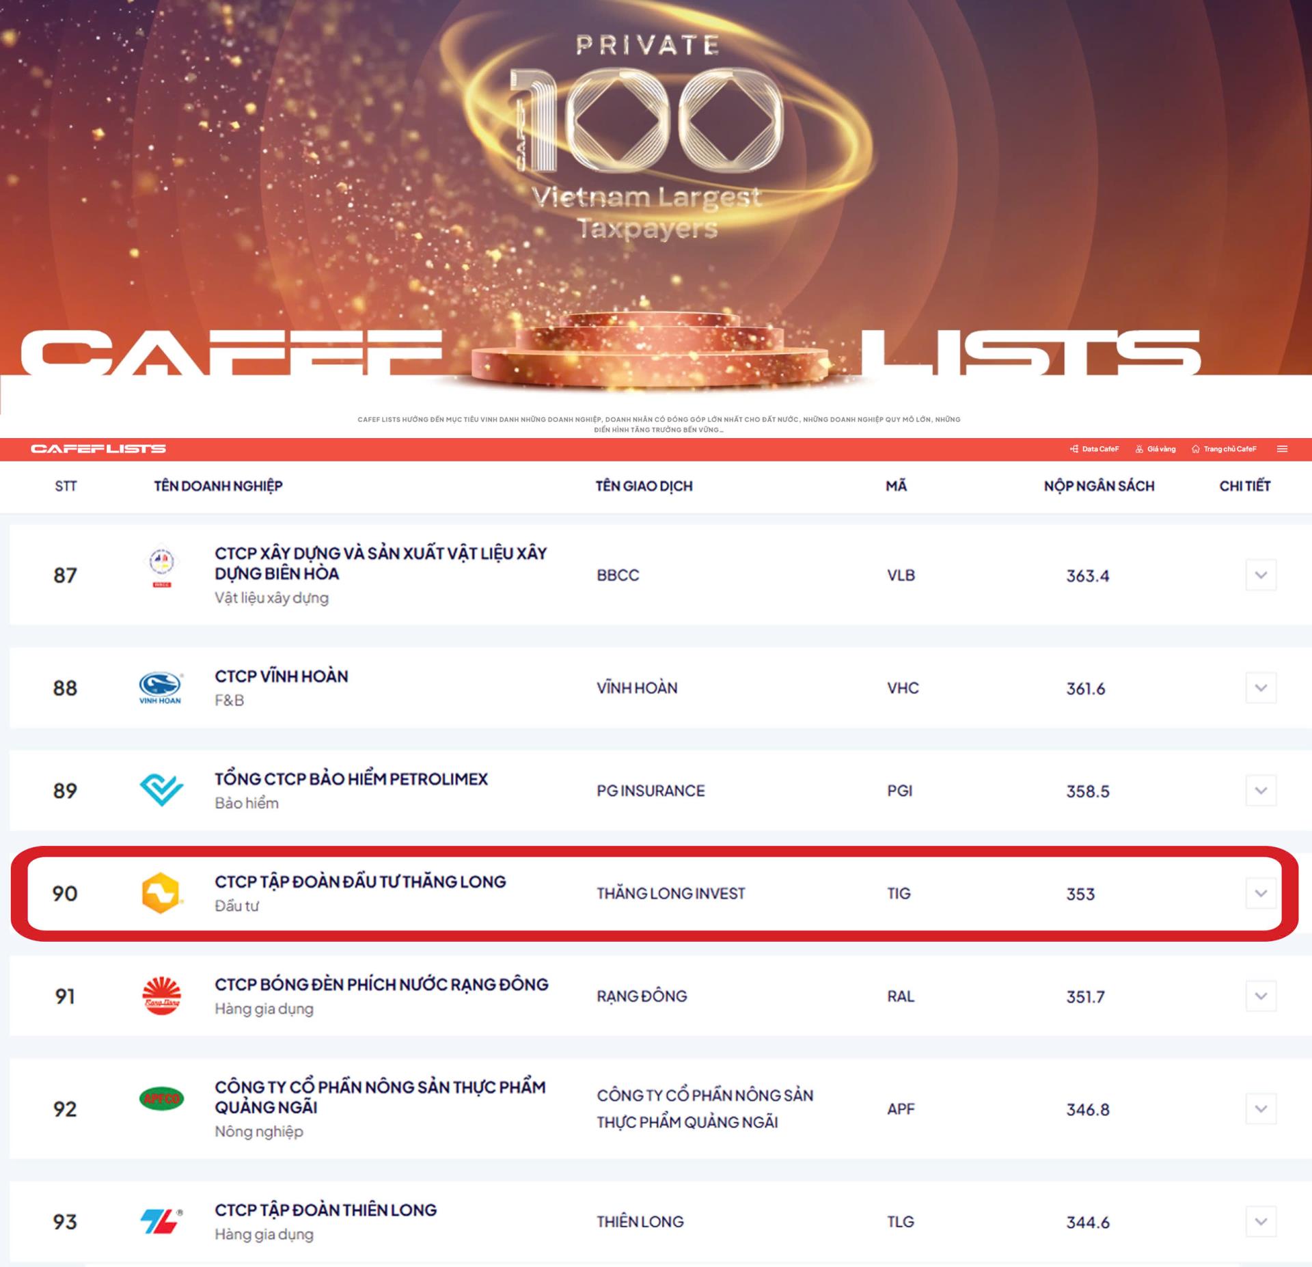Expand details for Vĩnh Hoàn row

pyautogui.click(x=1261, y=687)
